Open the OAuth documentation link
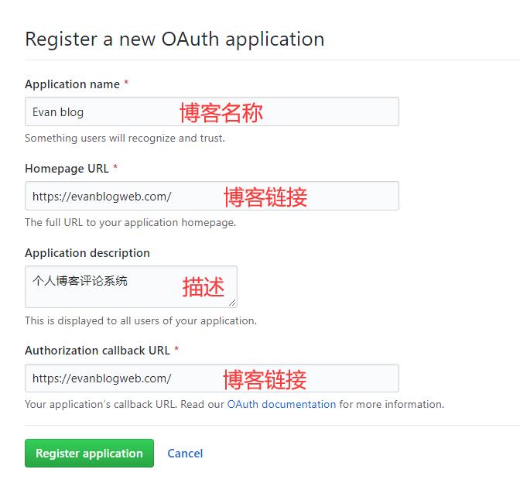Screen dimensions: 520x500 coord(282,404)
